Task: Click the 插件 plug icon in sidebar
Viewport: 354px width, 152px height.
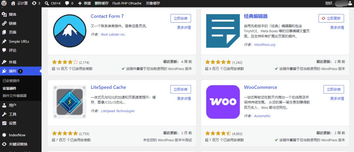Action: click(4, 71)
